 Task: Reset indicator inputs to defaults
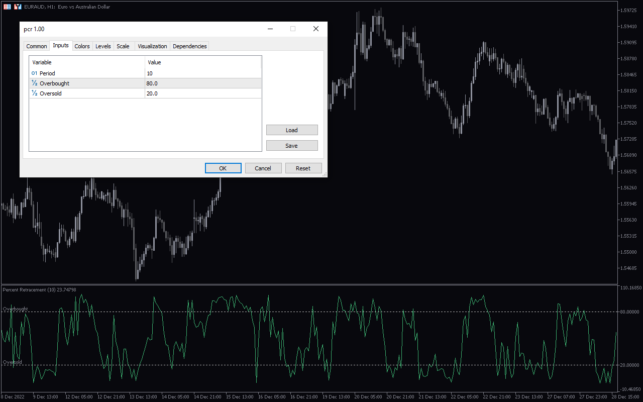303,168
